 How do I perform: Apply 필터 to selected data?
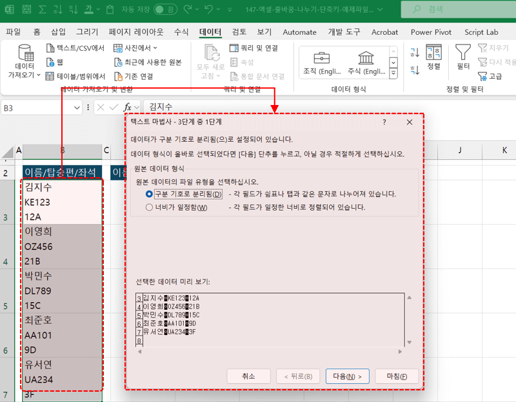click(x=463, y=58)
